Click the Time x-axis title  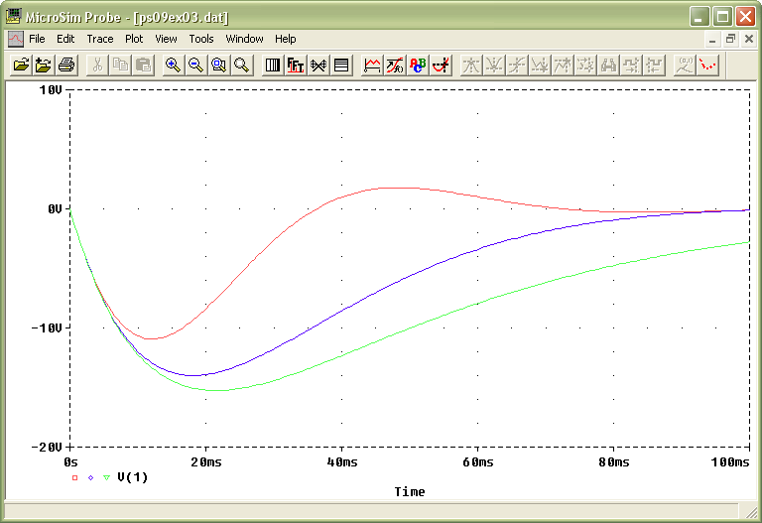(409, 492)
